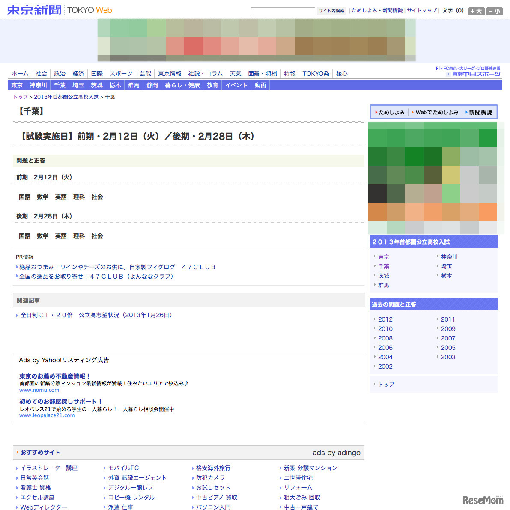Click トップ in the breadcrumb

point(21,97)
